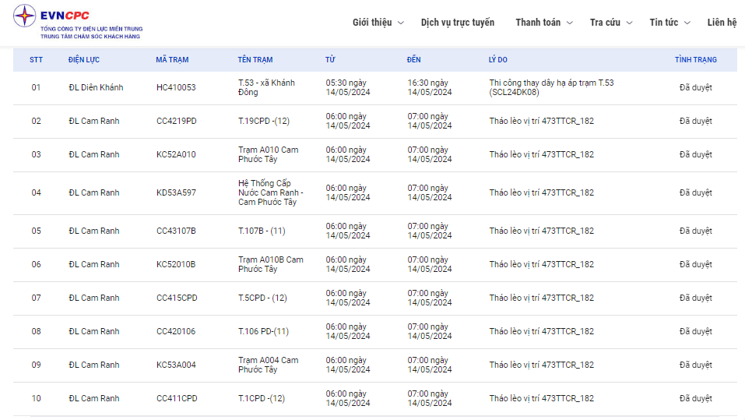The image size is (745, 420).
Task: Open the Dịch vụ trực tuyến menu
Action: point(458,23)
